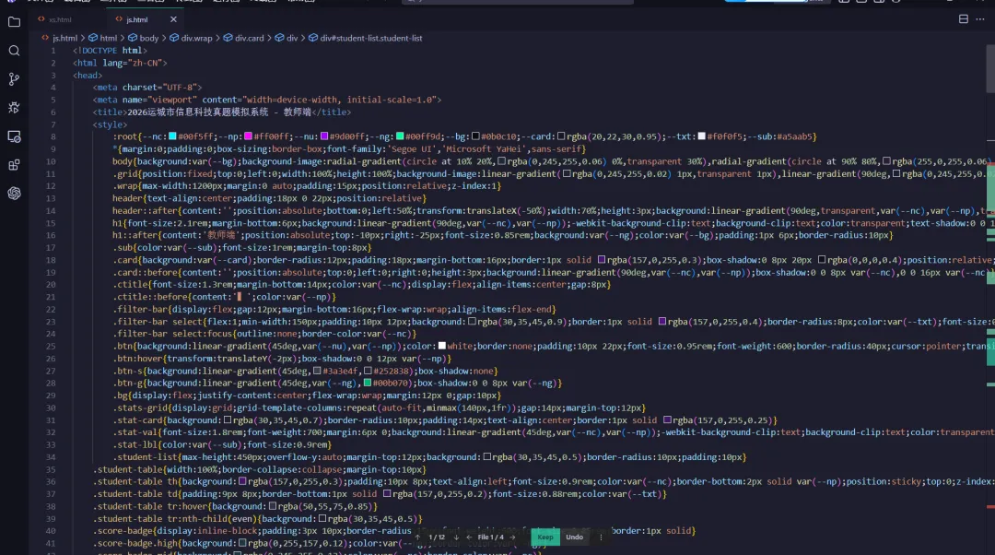This screenshot has width=995, height=555.
Task: Click the down arrow to go to next edit
Action: tap(455, 537)
